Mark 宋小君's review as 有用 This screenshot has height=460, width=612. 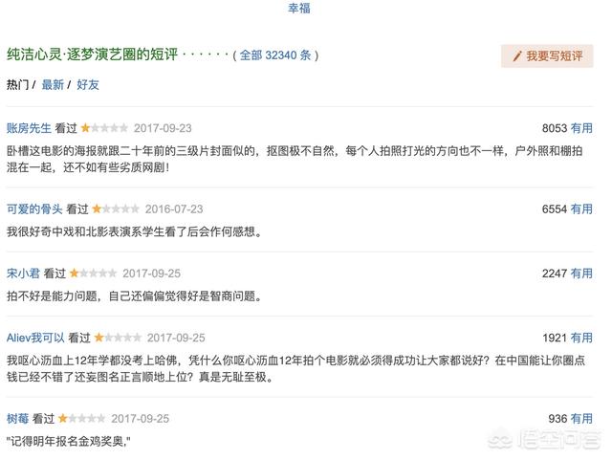pyautogui.click(x=581, y=274)
